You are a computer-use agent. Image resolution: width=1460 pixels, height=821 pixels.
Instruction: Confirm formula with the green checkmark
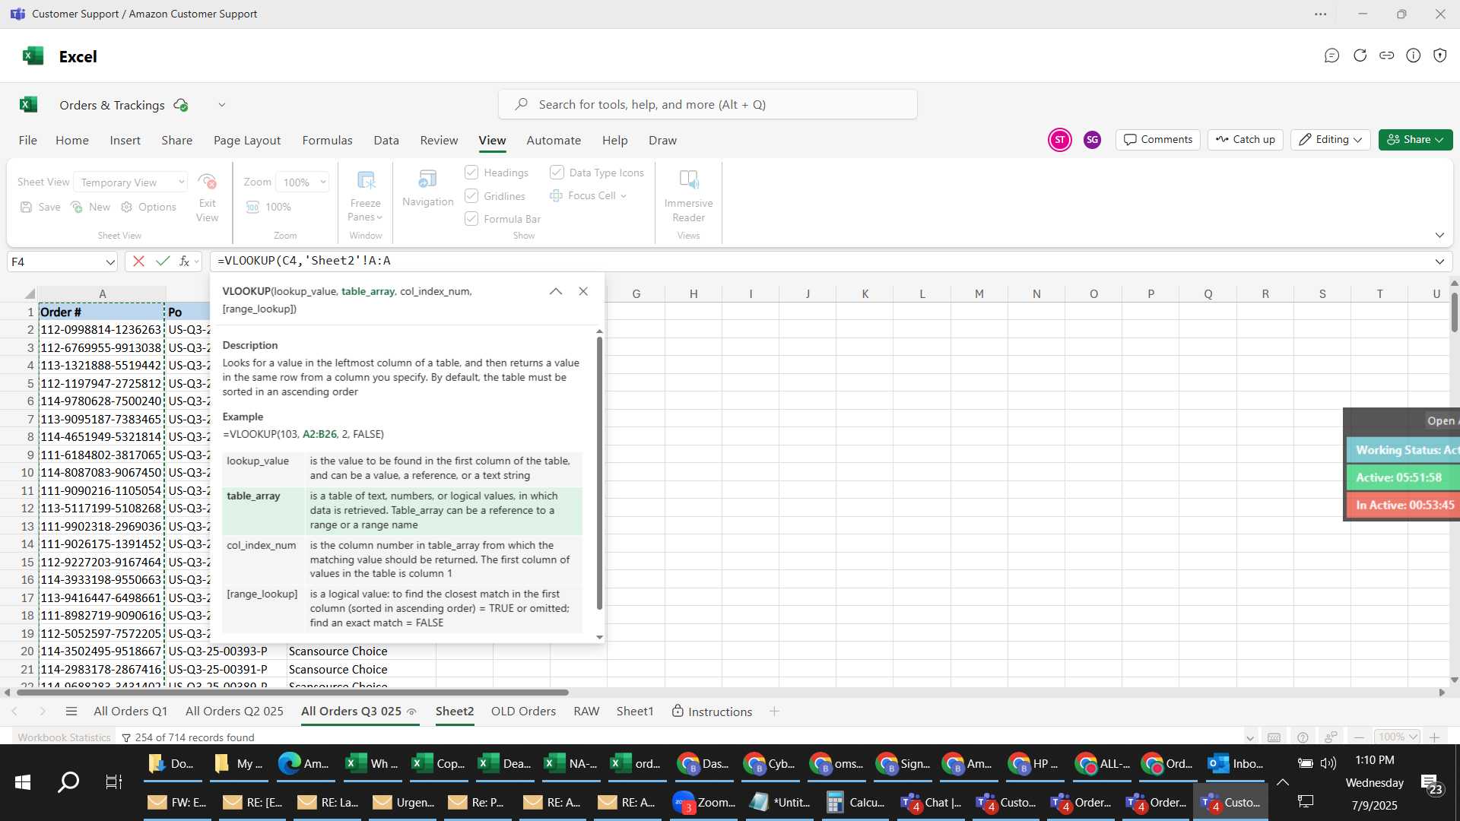coord(163,261)
